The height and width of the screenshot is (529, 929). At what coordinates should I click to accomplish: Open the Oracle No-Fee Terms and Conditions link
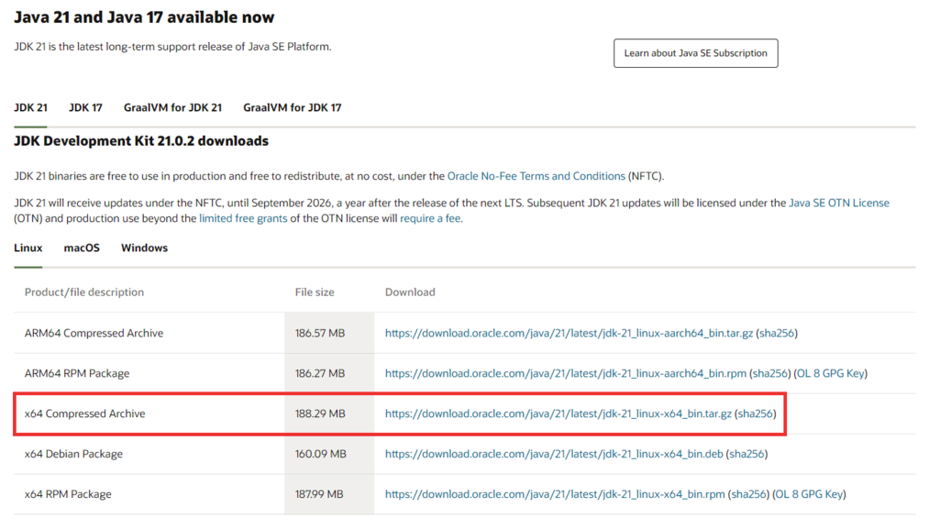pos(535,175)
